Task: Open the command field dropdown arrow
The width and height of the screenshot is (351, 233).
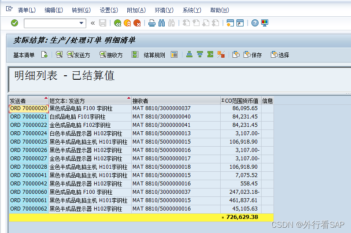Action: (81, 23)
